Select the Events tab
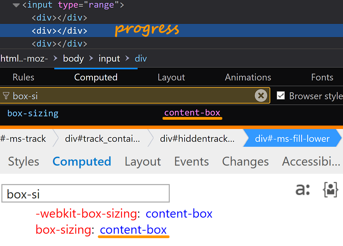The height and width of the screenshot is (246, 343). pos(191,161)
